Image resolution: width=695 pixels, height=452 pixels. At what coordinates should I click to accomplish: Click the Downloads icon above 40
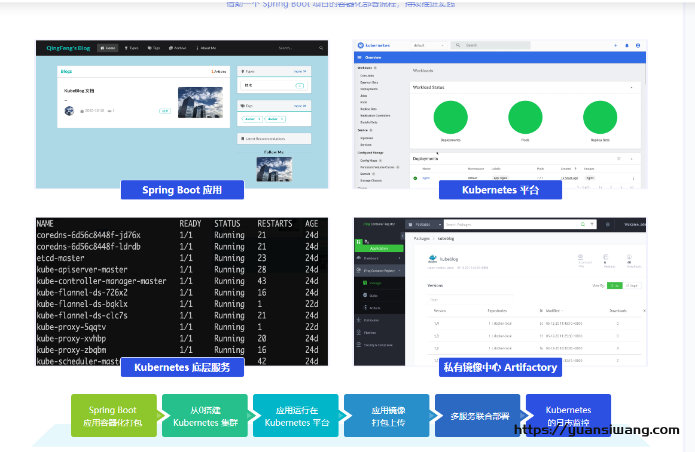pyautogui.click(x=629, y=257)
